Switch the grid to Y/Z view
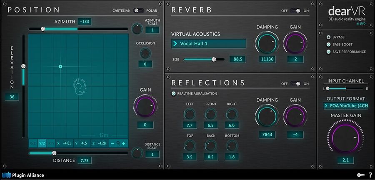375x180 pixels. point(42,143)
